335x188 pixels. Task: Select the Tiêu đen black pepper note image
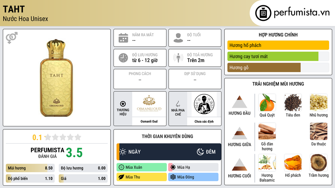tap(293, 102)
